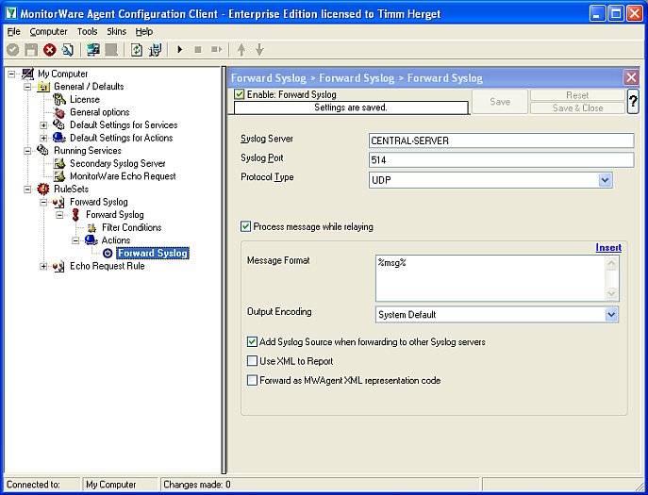This screenshot has width=648, height=495.
Task: Click the vertical splitter between panels
Action: point(224,270)
